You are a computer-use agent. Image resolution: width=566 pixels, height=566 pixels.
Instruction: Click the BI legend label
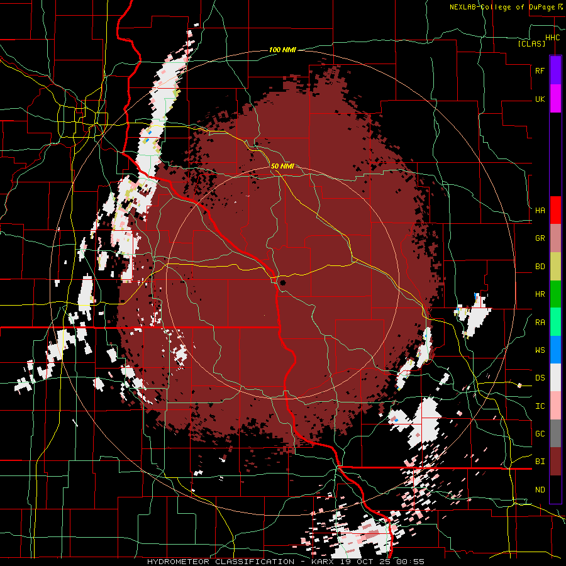pos(540,462)
